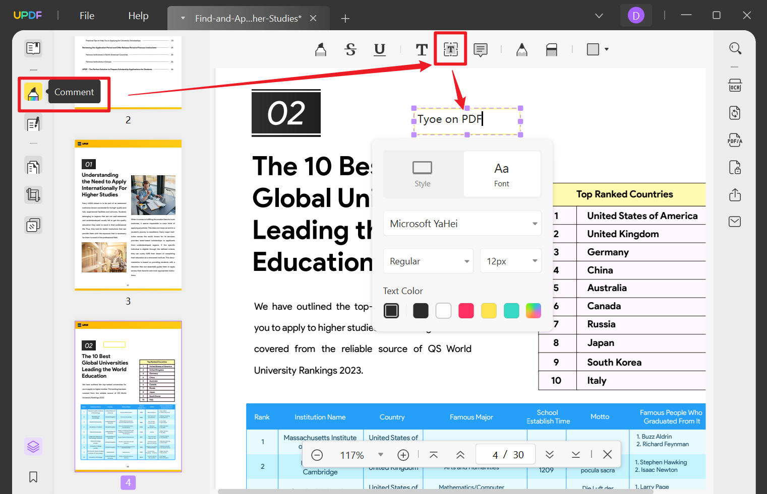Open the Protect PDF lock icon
The width and height of the screenshot is (767, 494).
coord(735,167)
